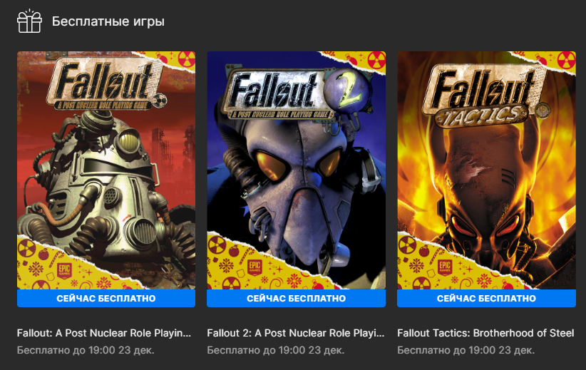Click the Fallout logo on the first cover
586x370 pixels.
[106, 86]
